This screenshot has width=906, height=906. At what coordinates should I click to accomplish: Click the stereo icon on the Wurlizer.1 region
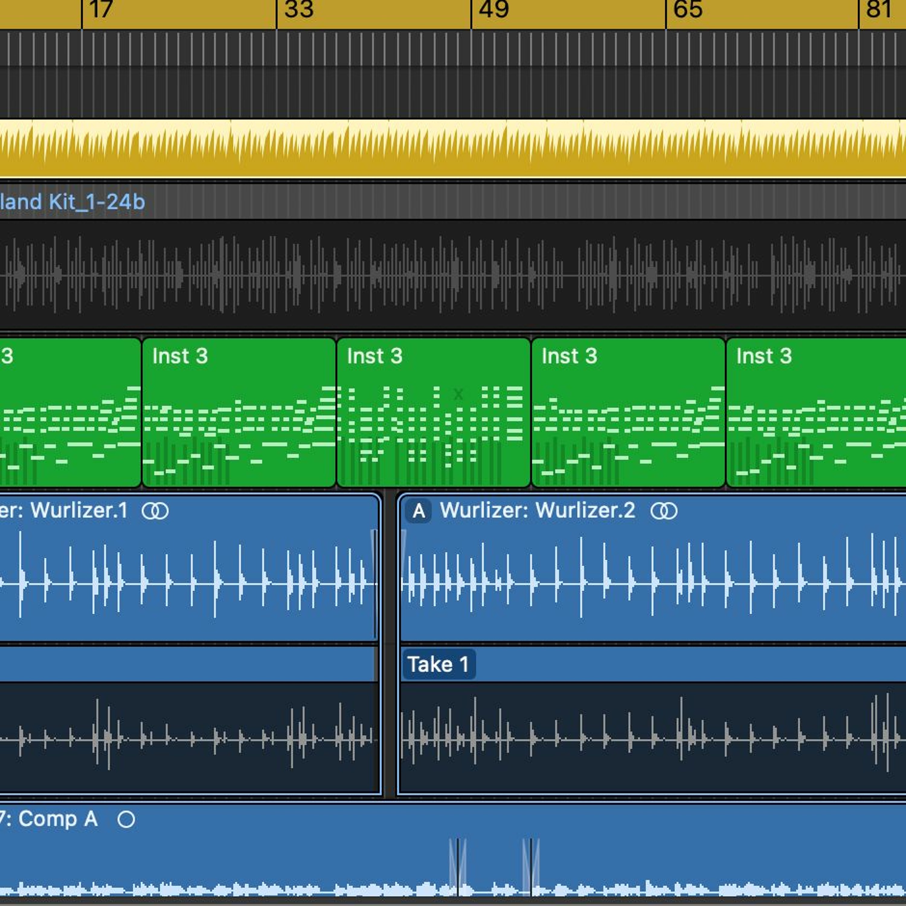click(155, 511)
